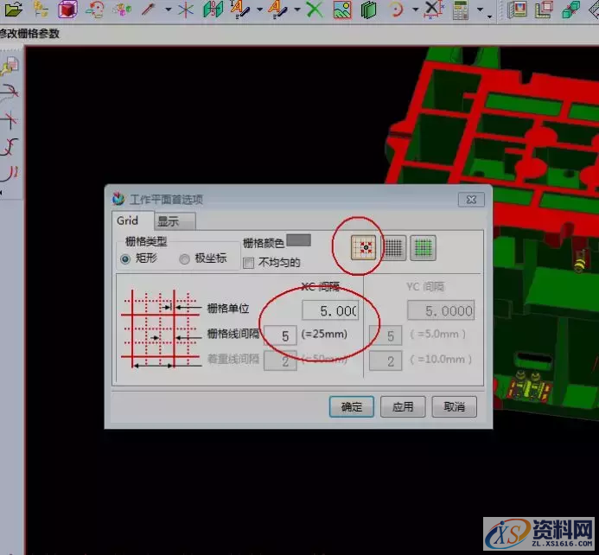This screenshot has height=555, width=599.
Task: Click the 栅格线间隔 label
Action: coord(233,334)
